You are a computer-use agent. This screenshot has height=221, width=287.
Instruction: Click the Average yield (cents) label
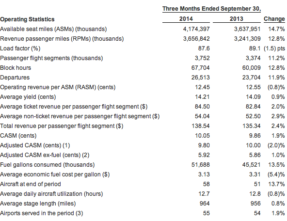point(28,97)
